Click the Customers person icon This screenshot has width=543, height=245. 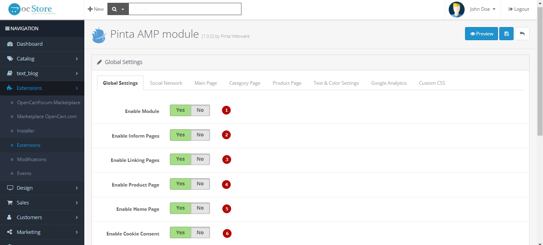pos(10,217)
